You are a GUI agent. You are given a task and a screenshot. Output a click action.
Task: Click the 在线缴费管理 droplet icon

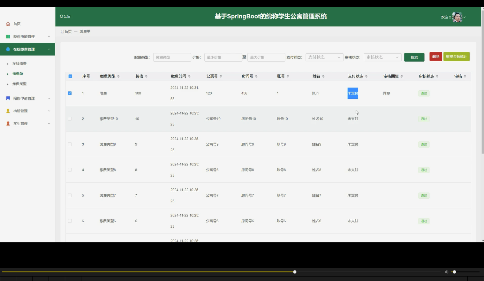8,49
